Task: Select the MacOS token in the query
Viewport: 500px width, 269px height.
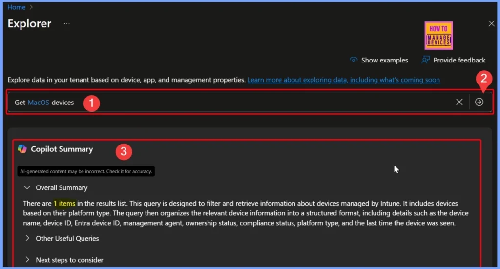Action: tap(39, 103)
